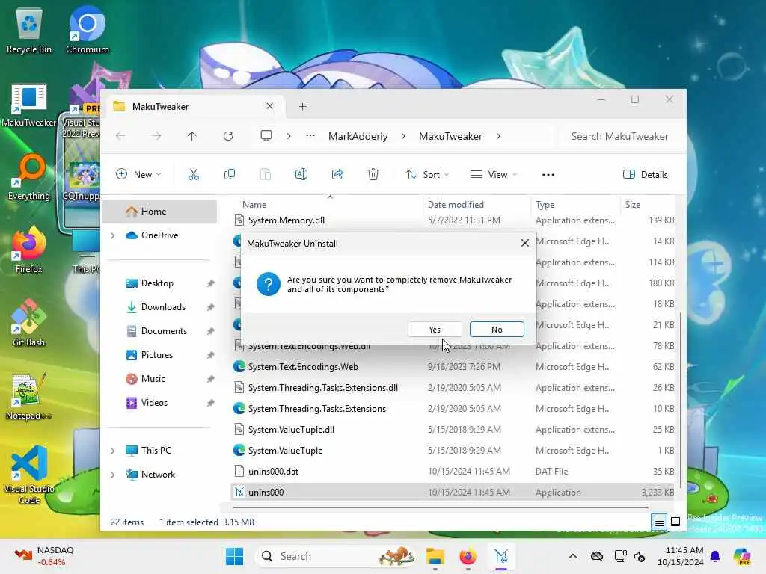Viewport: 766px width, 574px height.
Task: Open the View dropdown
Action: click(x=494, y=174)
